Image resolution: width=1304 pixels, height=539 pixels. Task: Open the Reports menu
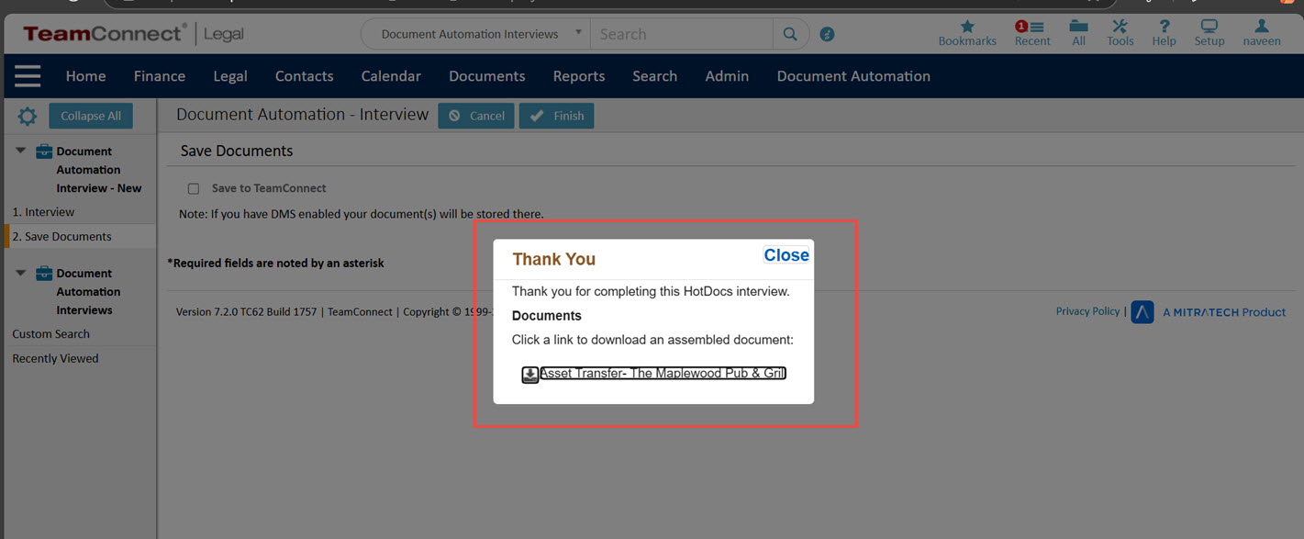click(x=578, y=75)
